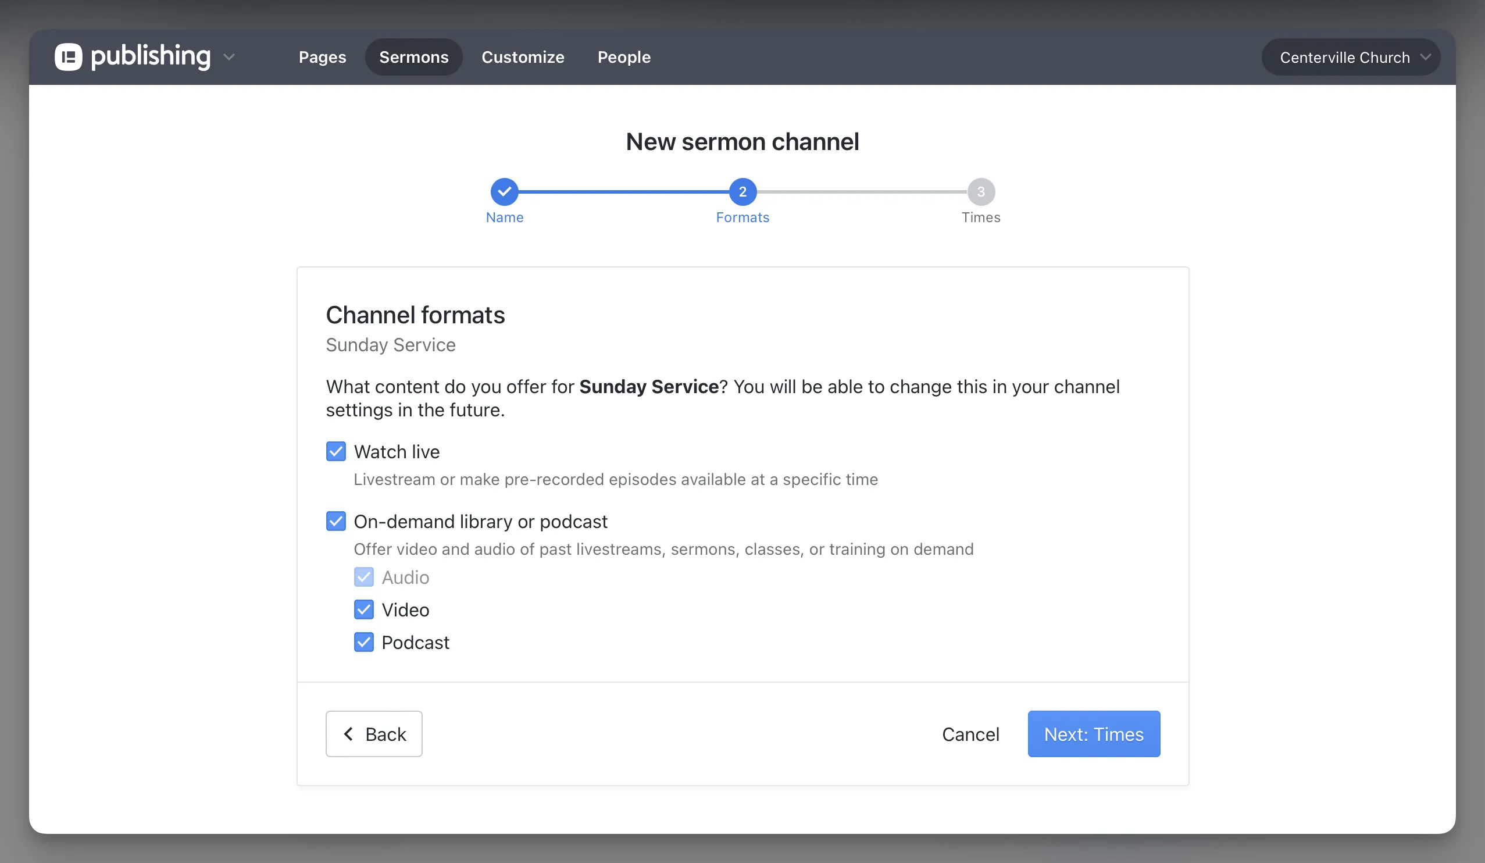Disable the Podcast checkbox
Screen dimensions: 1485x863
click(363, 642)
